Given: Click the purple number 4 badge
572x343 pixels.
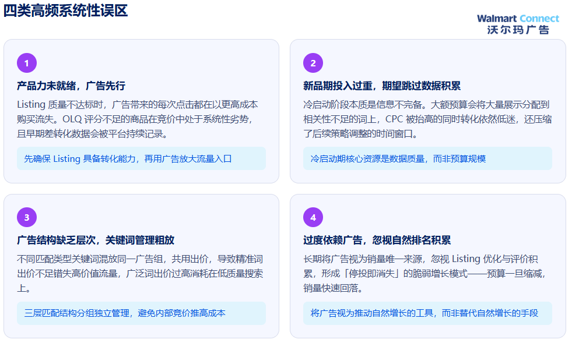Looking at the screenshot, I should pyautogui.click(x=313, y=217).
